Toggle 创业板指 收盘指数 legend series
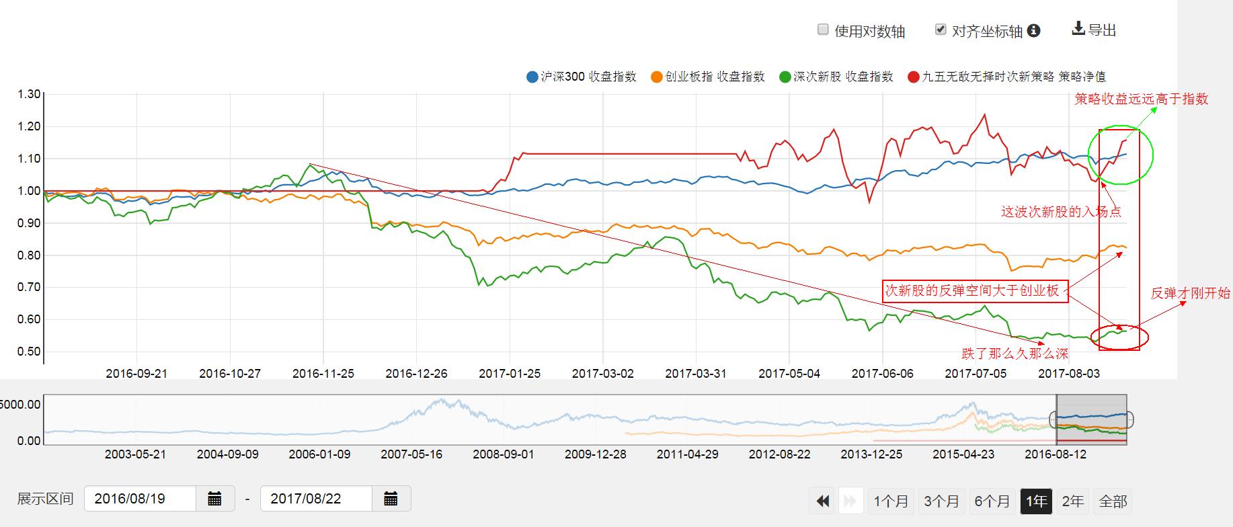The height and width of the screenshot is (527, 1233). click(x=708, y=77)
